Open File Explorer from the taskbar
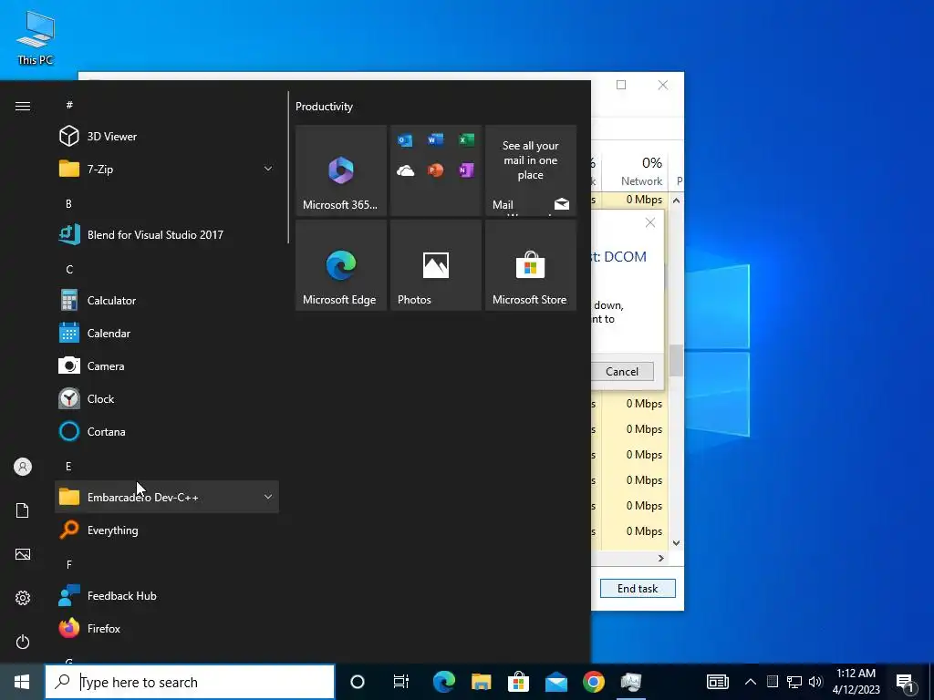The width and height of the screenshot is (934, 700). [x=482, y=682]
